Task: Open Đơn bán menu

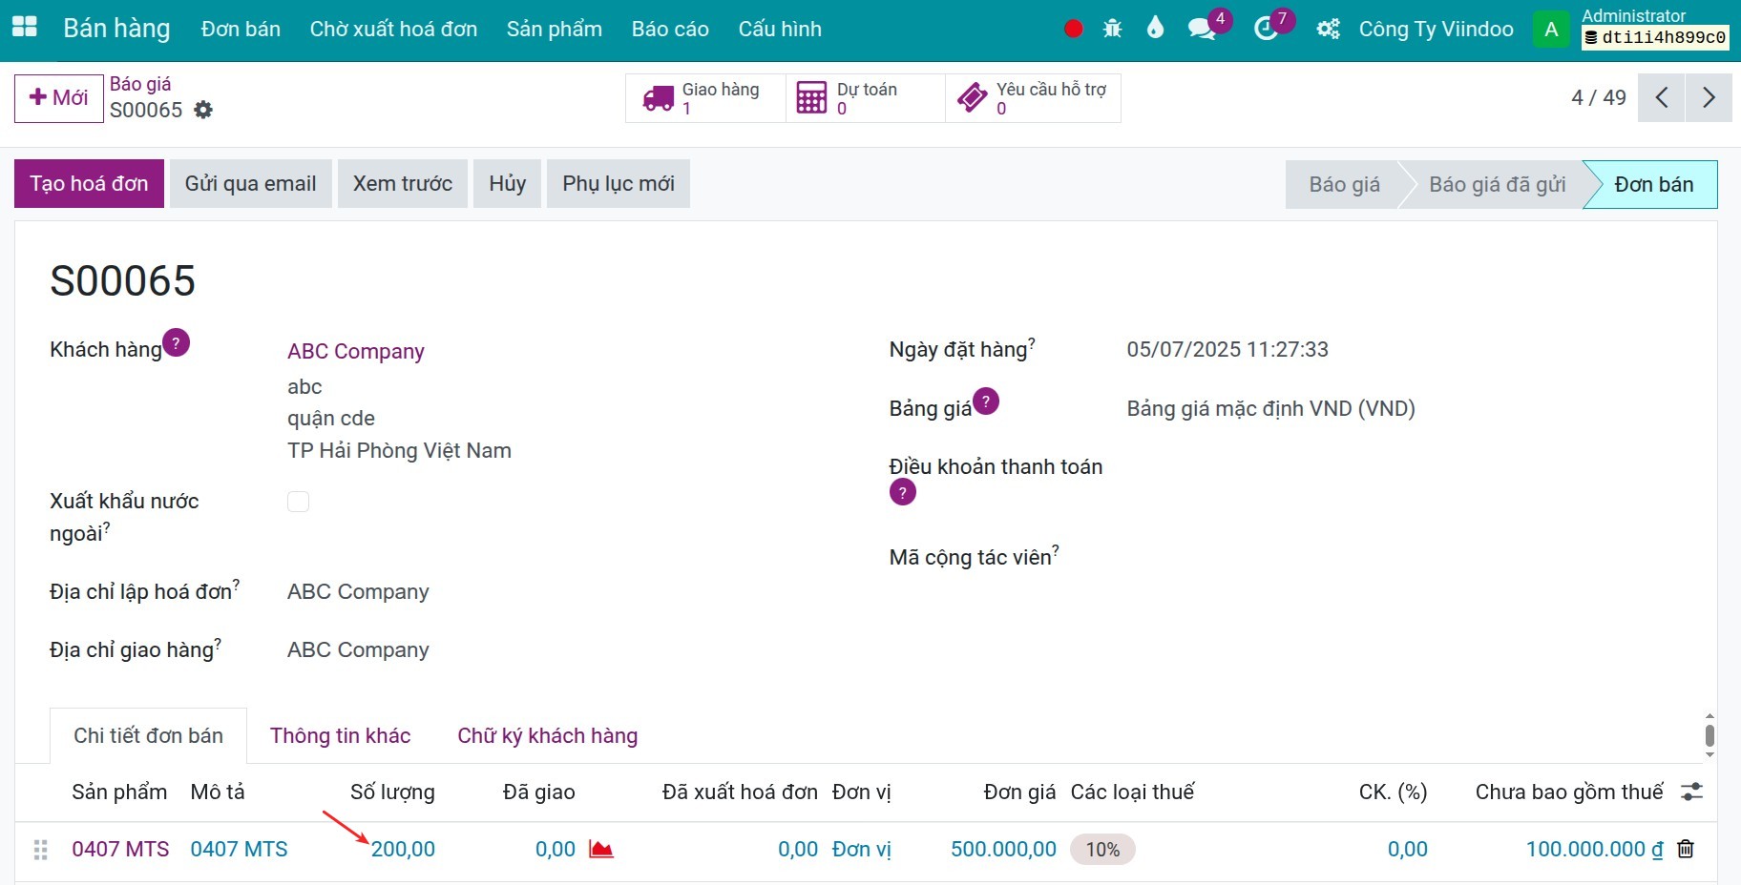Action: [x=241, y=29]
